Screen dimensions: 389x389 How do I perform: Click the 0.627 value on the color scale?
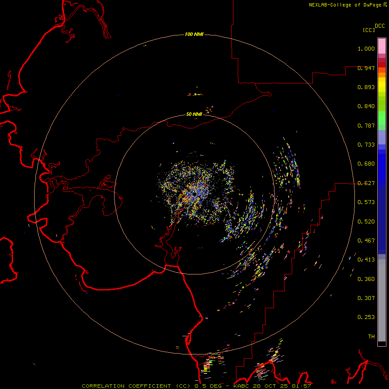click(x=366, y=183)
